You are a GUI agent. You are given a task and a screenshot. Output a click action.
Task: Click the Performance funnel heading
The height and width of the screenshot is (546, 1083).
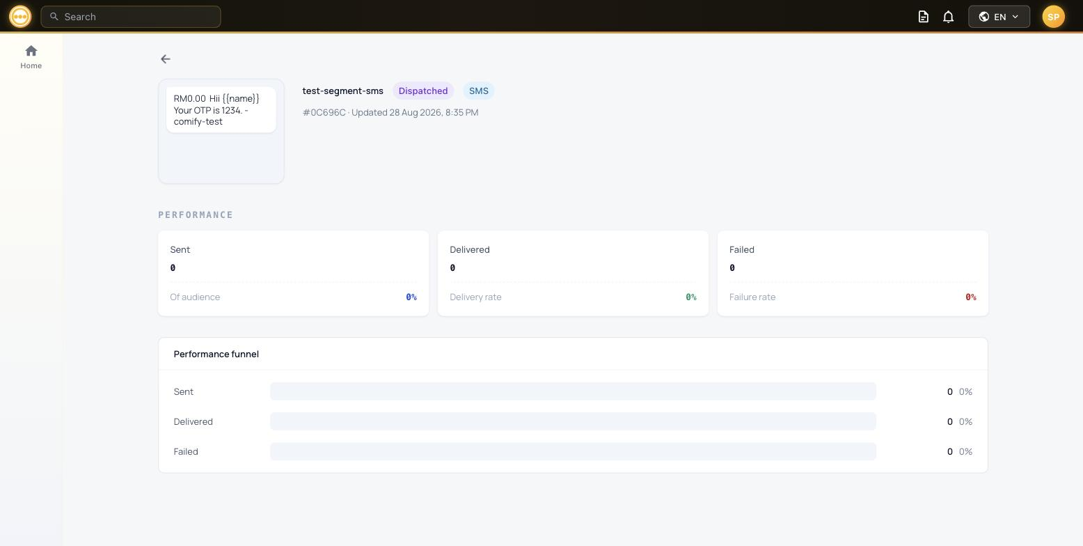[216, 354]
